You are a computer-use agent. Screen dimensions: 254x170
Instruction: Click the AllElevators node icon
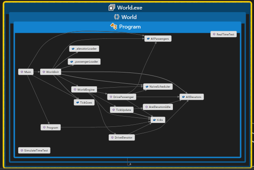183,97
